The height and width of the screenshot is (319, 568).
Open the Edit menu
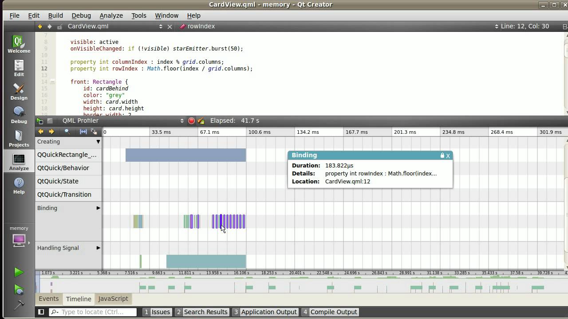(x=34, y=16)
